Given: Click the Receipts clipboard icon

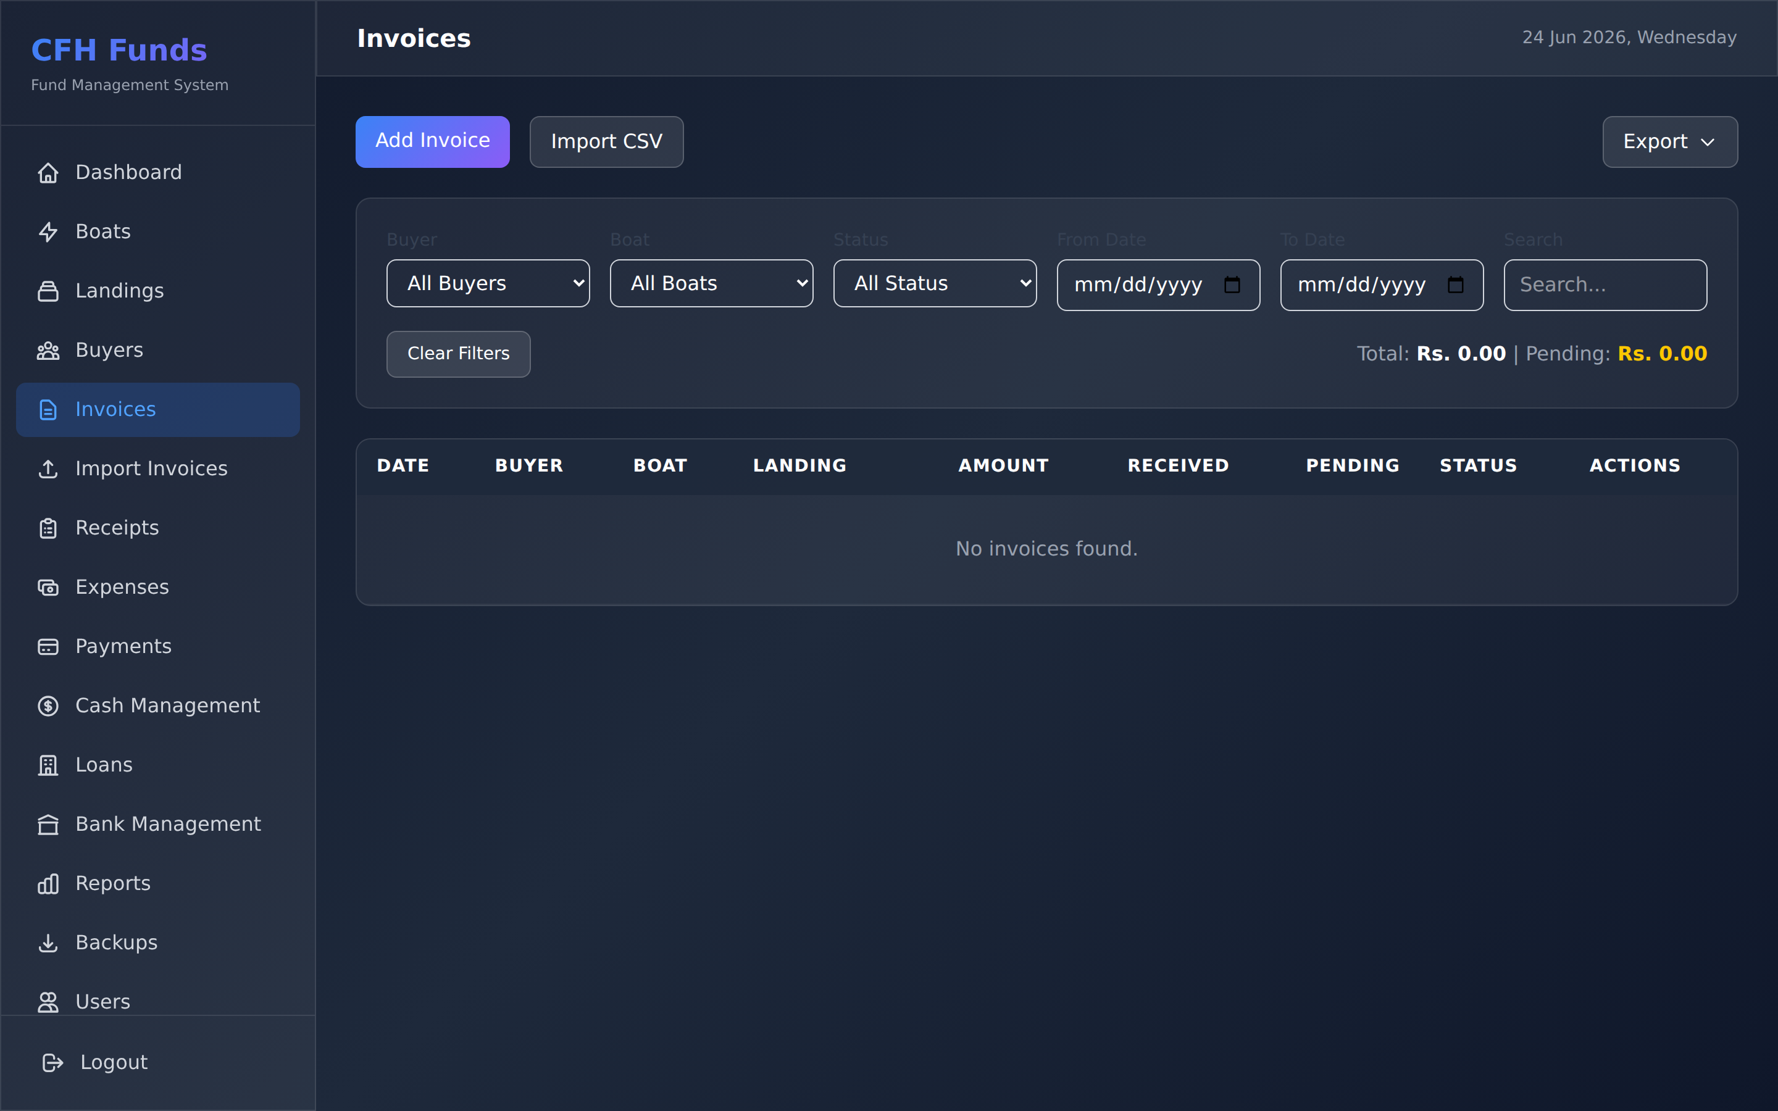Looking at the screenshot, I should coord(48,528).
